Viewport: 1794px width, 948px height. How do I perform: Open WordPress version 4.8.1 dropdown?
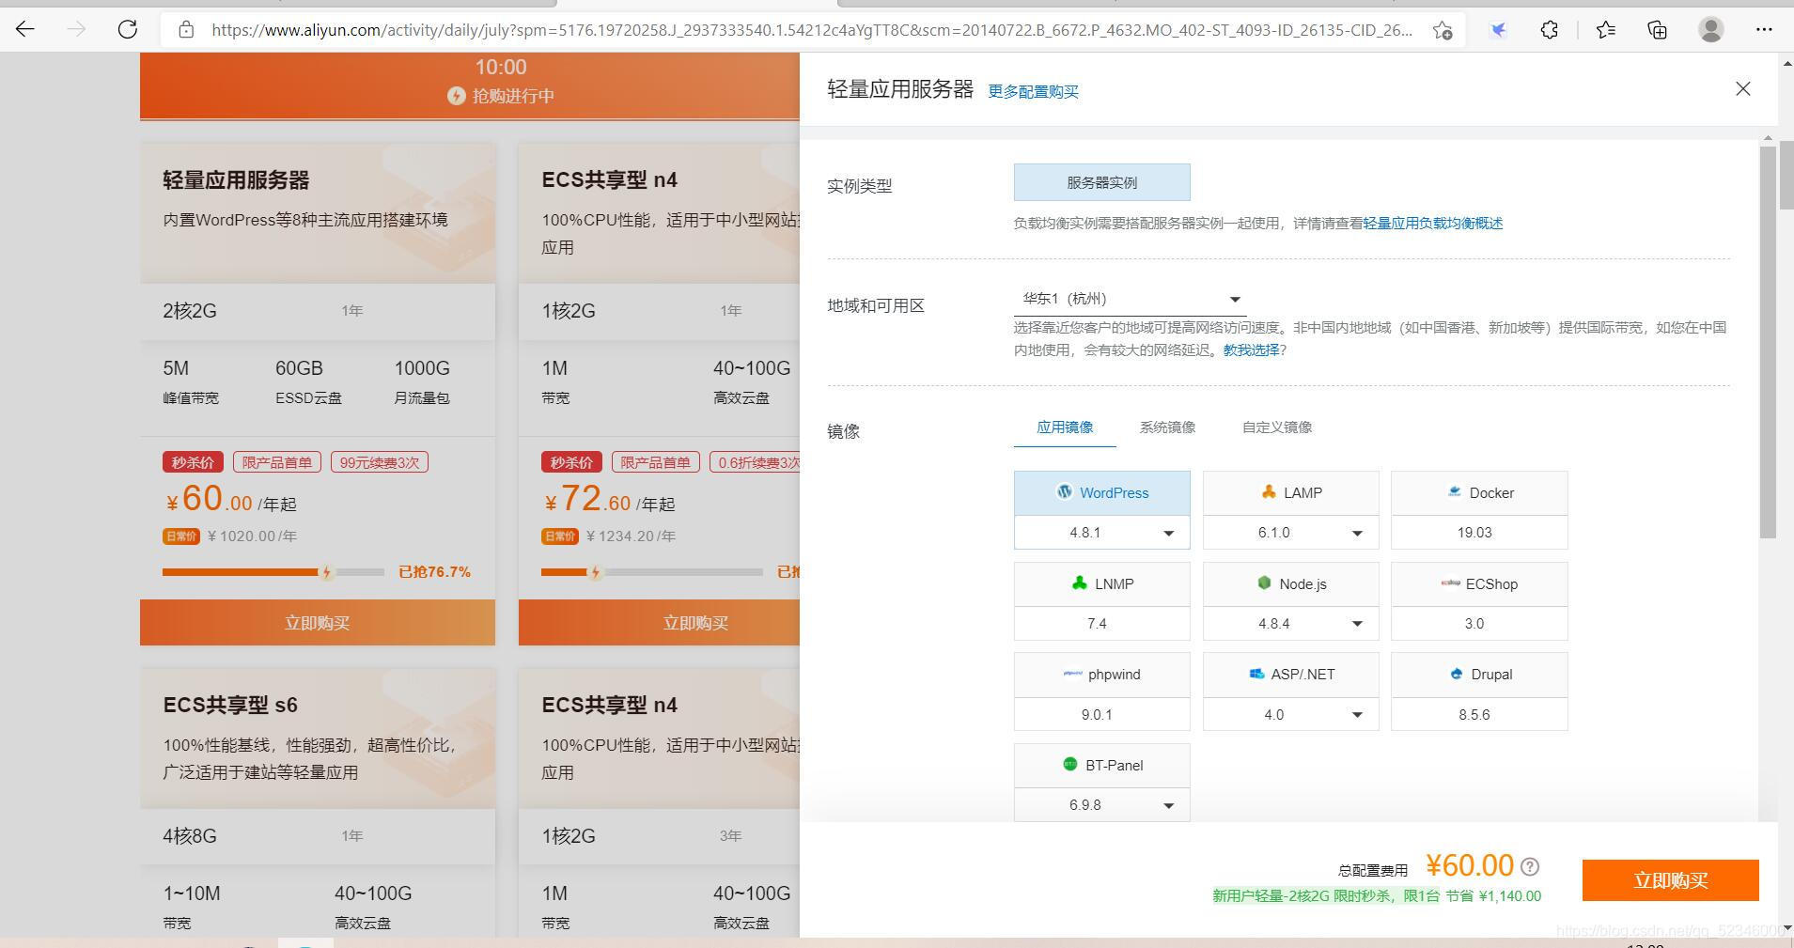1102,533
